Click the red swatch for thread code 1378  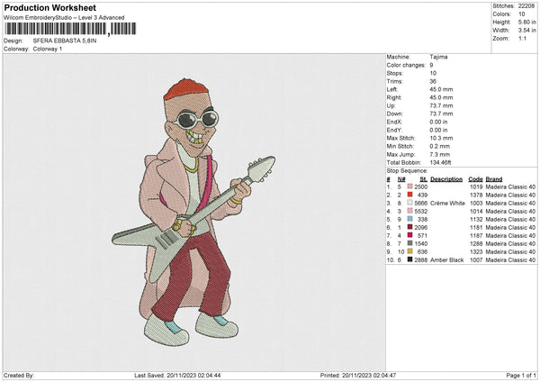(409, 195)
